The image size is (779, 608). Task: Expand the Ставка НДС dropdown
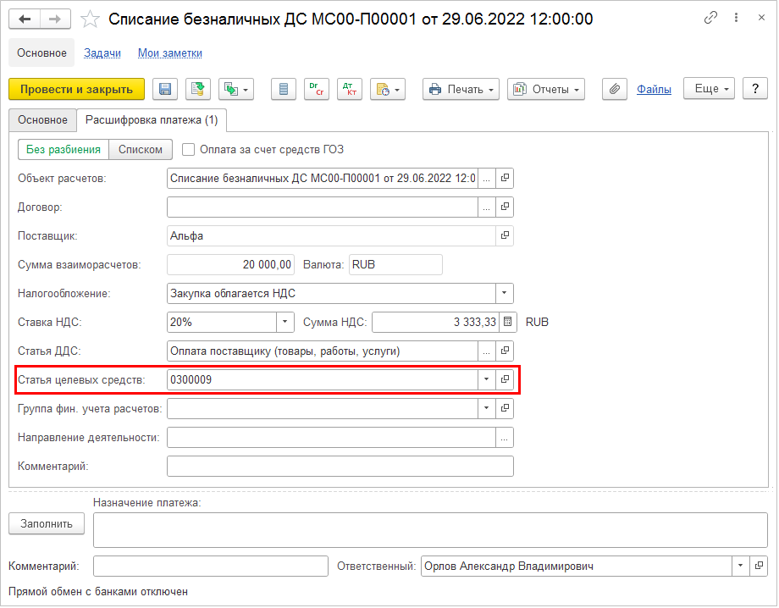click(285, 322)
